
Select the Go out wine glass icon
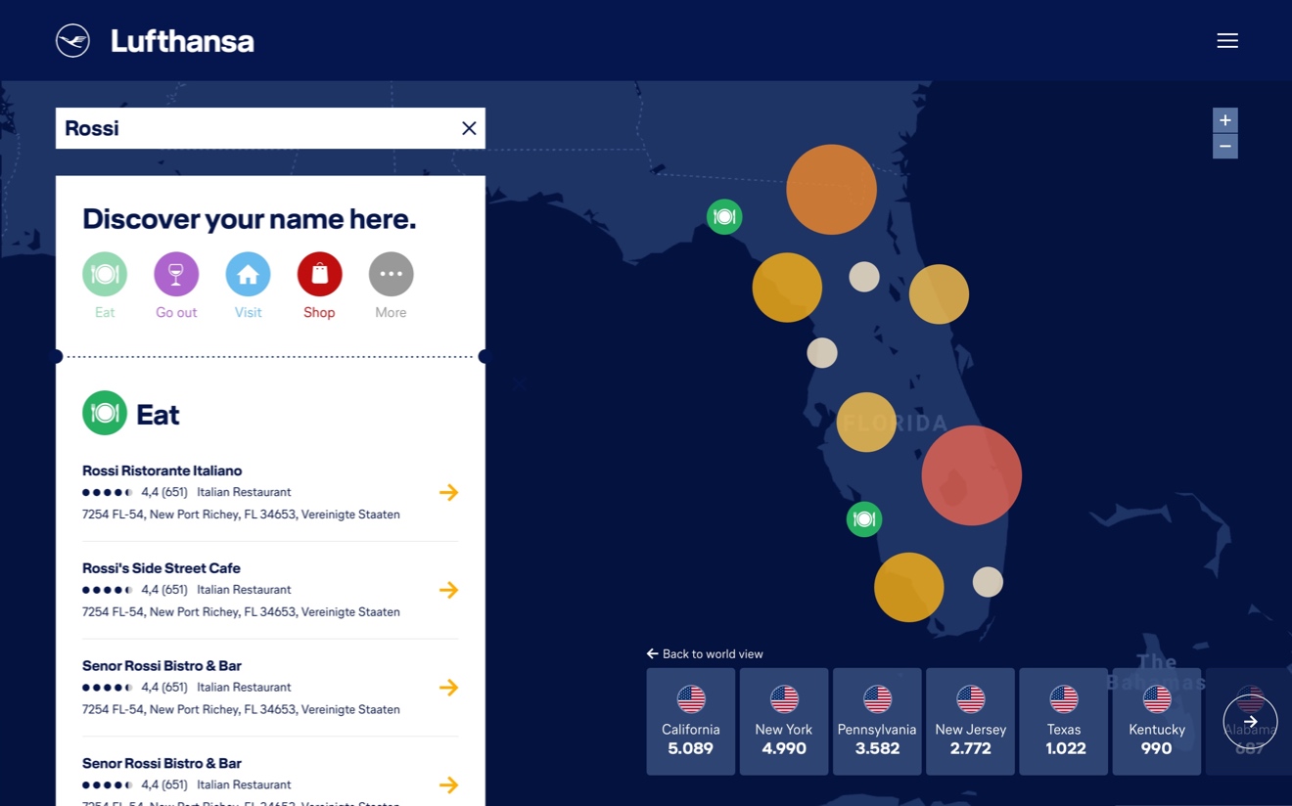point(176,274)
